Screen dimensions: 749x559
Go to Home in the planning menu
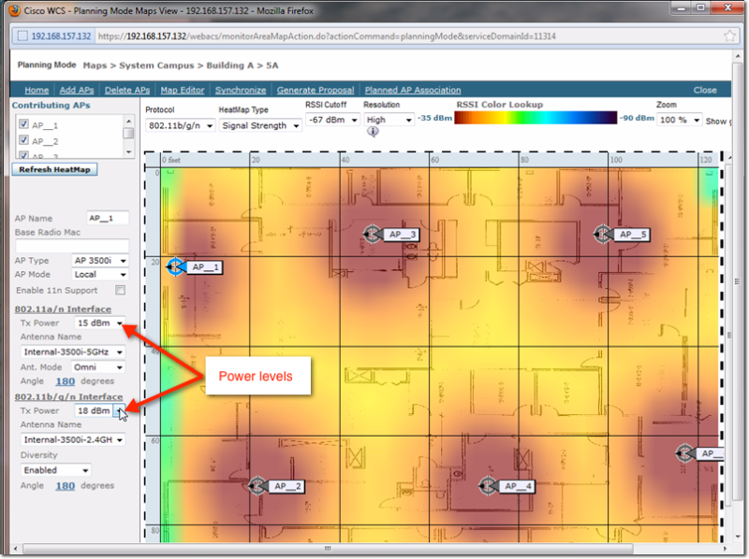pyautogui.click(x=37, y=90)
